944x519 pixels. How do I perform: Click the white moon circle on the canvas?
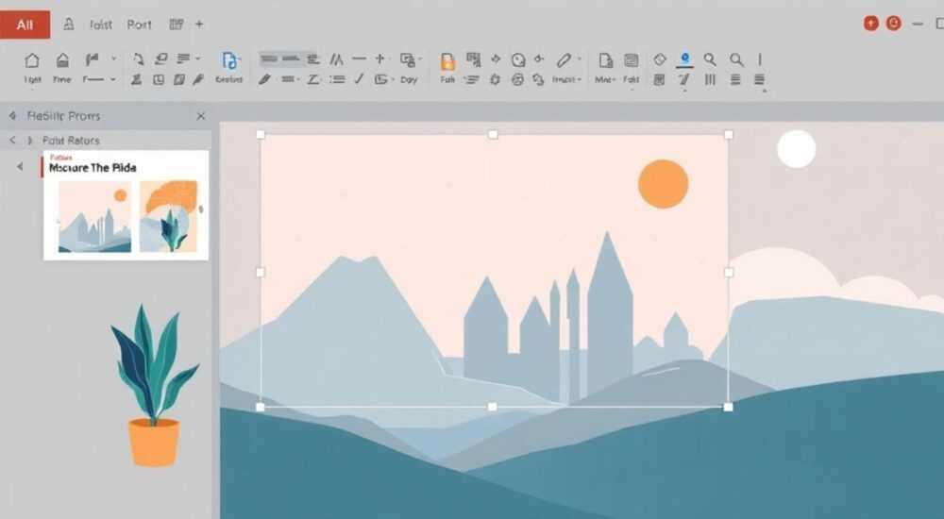797,149
